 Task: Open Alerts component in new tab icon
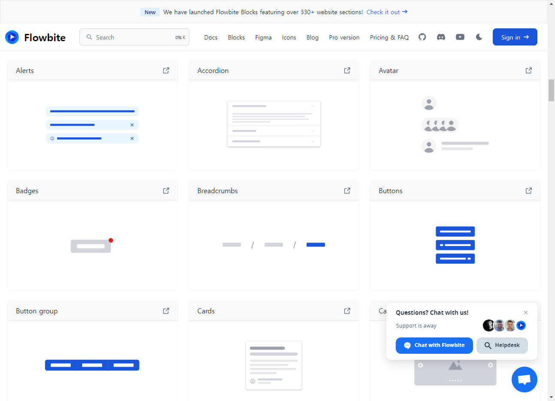pyautogui.click(x=166, y=70)
